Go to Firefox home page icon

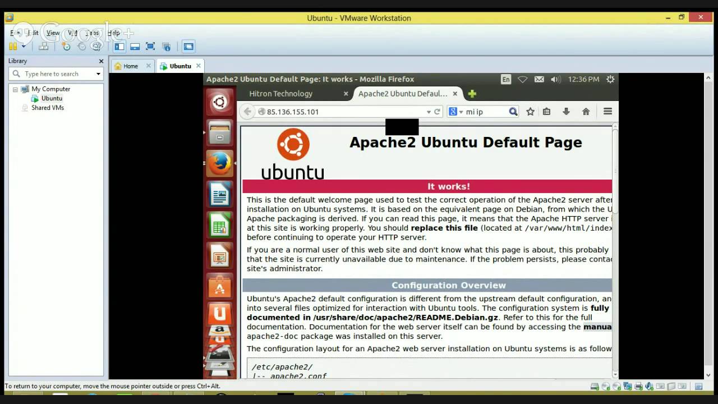[586, 112]
